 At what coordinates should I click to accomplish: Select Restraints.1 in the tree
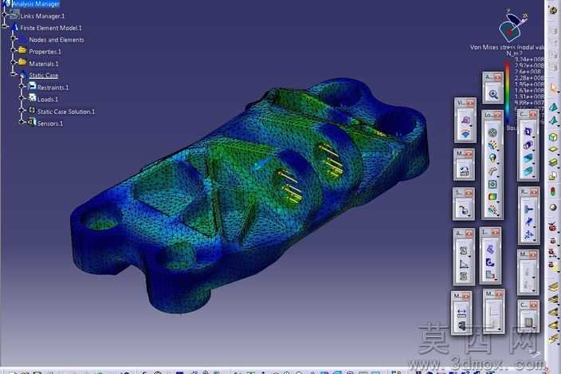[x=53, y=88]
